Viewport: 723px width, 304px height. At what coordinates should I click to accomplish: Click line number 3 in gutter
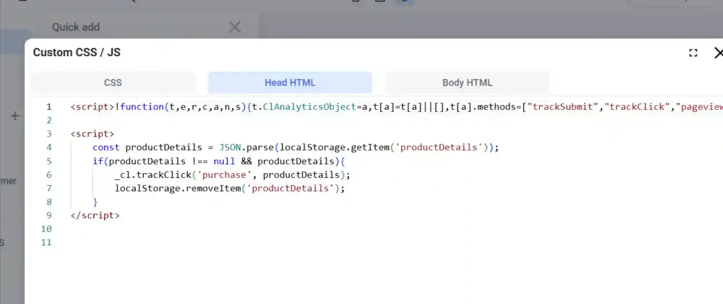49,134
